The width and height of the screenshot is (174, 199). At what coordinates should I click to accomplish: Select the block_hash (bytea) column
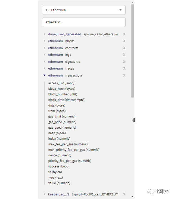tap(62, 89)
